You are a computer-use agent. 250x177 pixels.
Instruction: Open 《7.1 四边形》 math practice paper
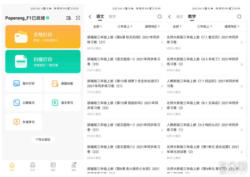click(205, 86)
